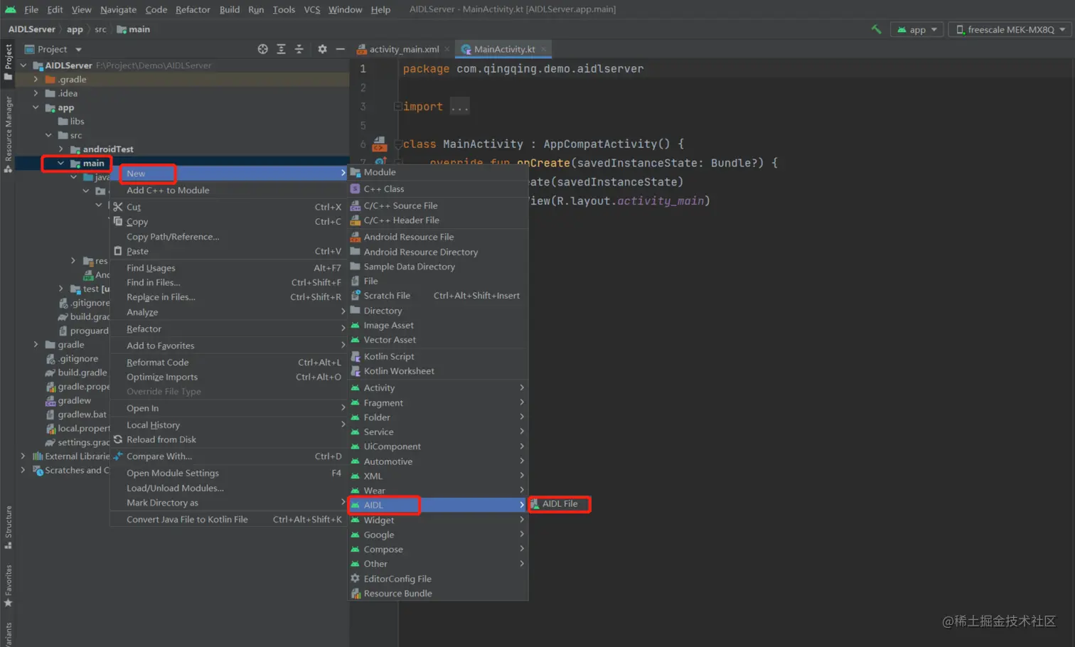The width and height of the screenshot is (1075, 647).
Task: Open the app run configuration dropdown
Action: (x=918, y=29)
